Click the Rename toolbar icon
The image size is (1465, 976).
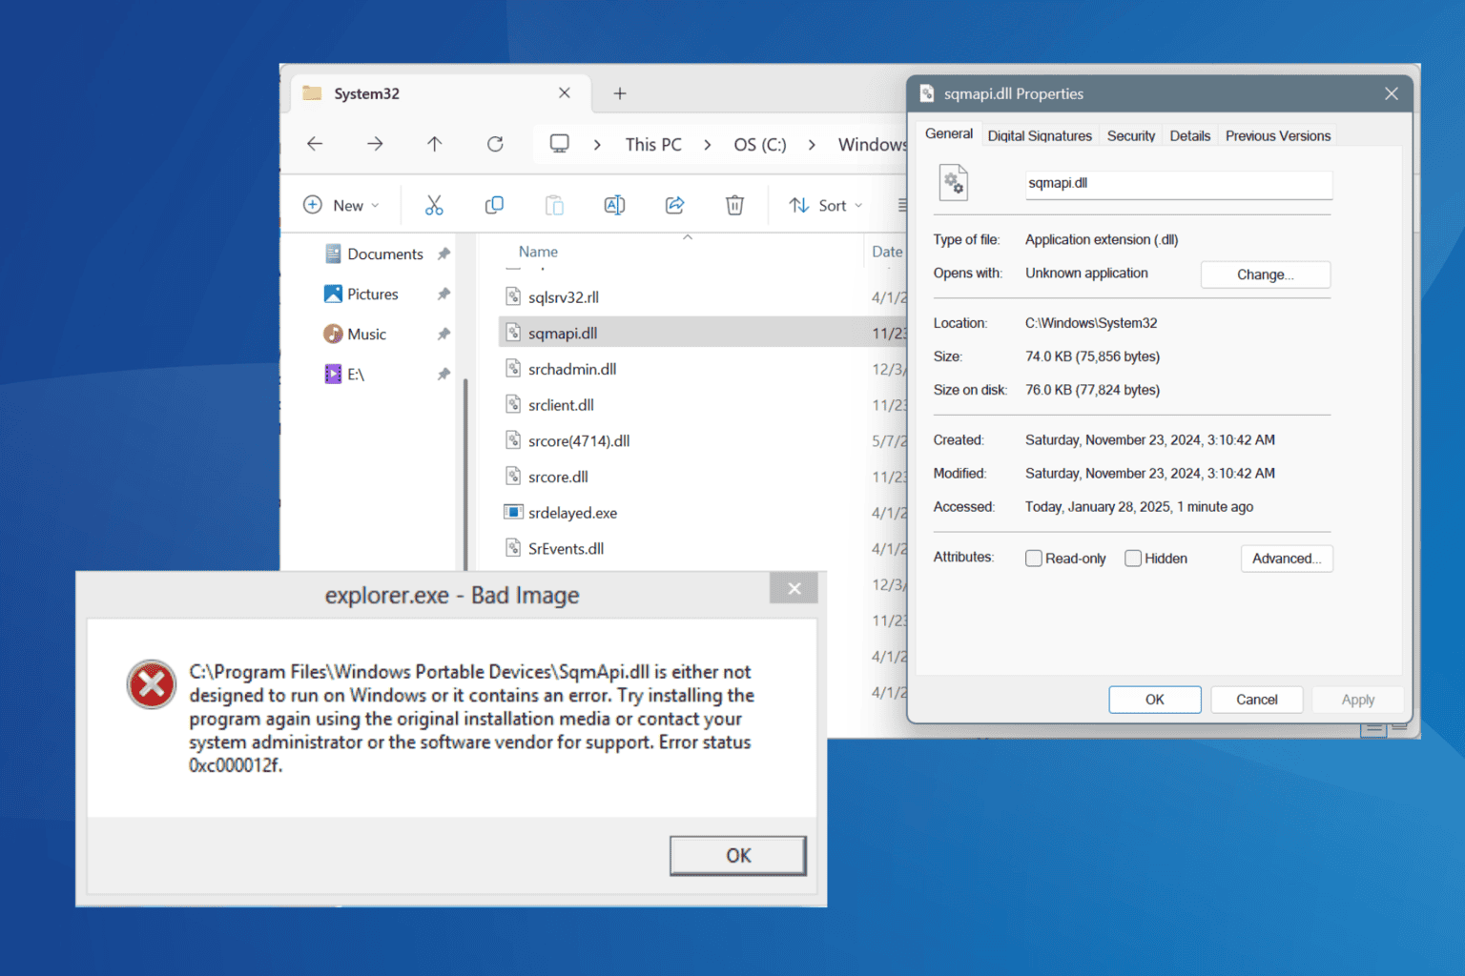(x=614, y=205)
